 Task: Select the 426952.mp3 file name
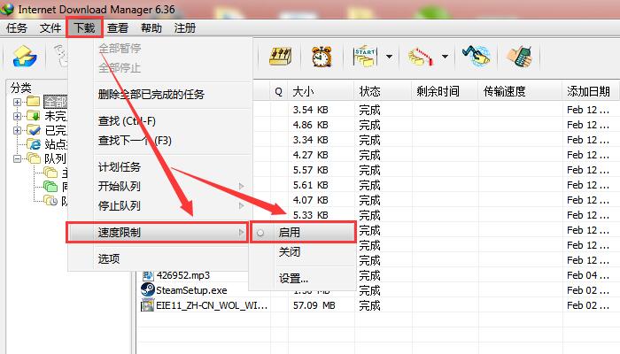tap(183, 275)
